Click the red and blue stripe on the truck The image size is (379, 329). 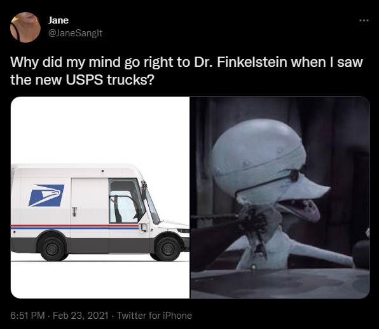point(74,227)
